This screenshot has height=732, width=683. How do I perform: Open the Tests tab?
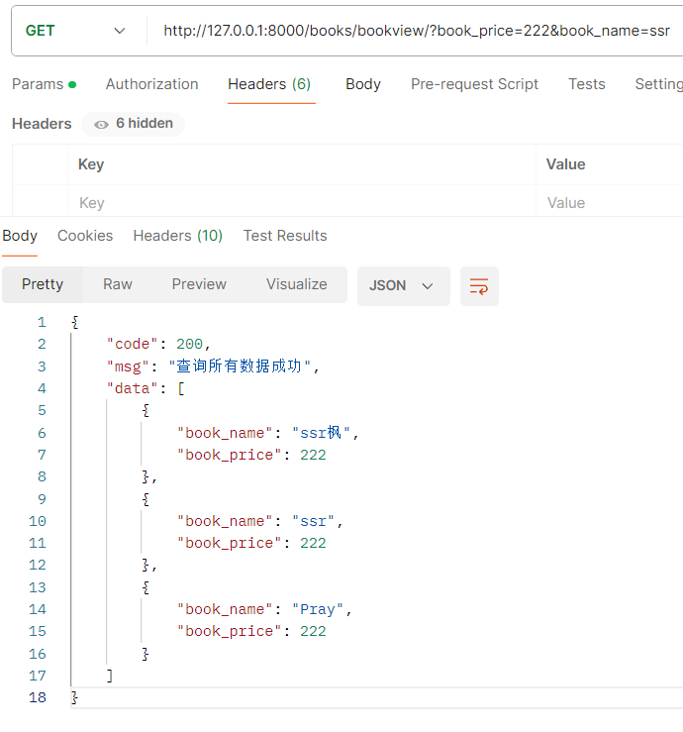(586, 84)
